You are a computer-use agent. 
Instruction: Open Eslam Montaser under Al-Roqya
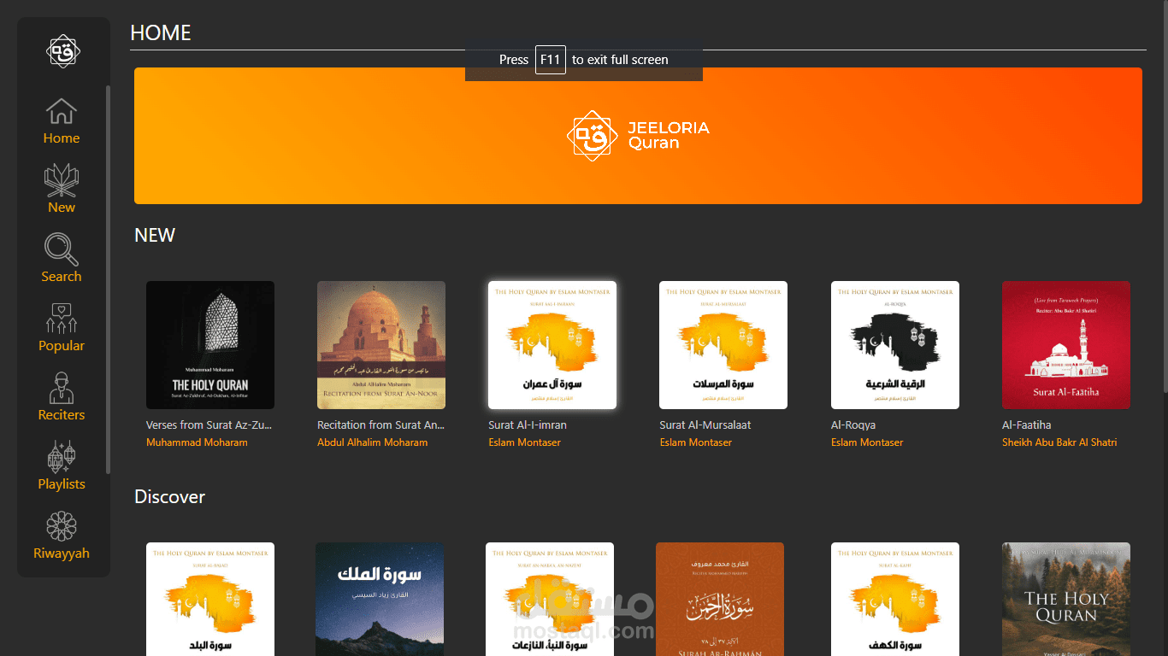[867, 442]
